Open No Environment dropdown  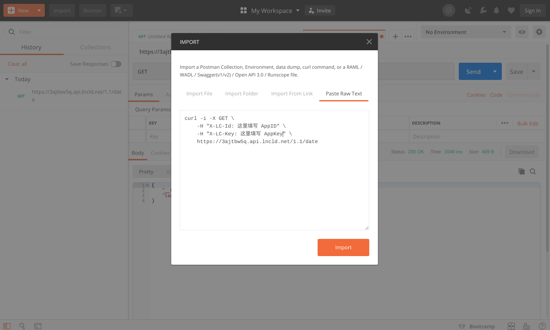[x=466, y=32]
